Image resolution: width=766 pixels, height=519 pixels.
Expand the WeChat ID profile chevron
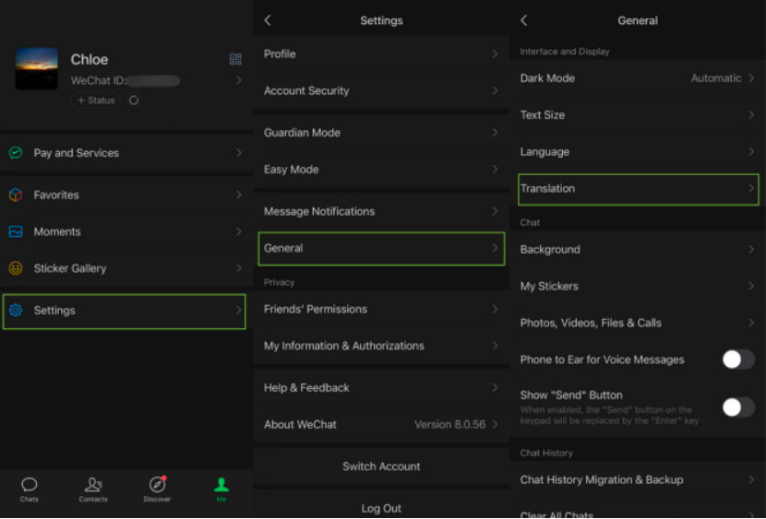(x=238, y=80)
